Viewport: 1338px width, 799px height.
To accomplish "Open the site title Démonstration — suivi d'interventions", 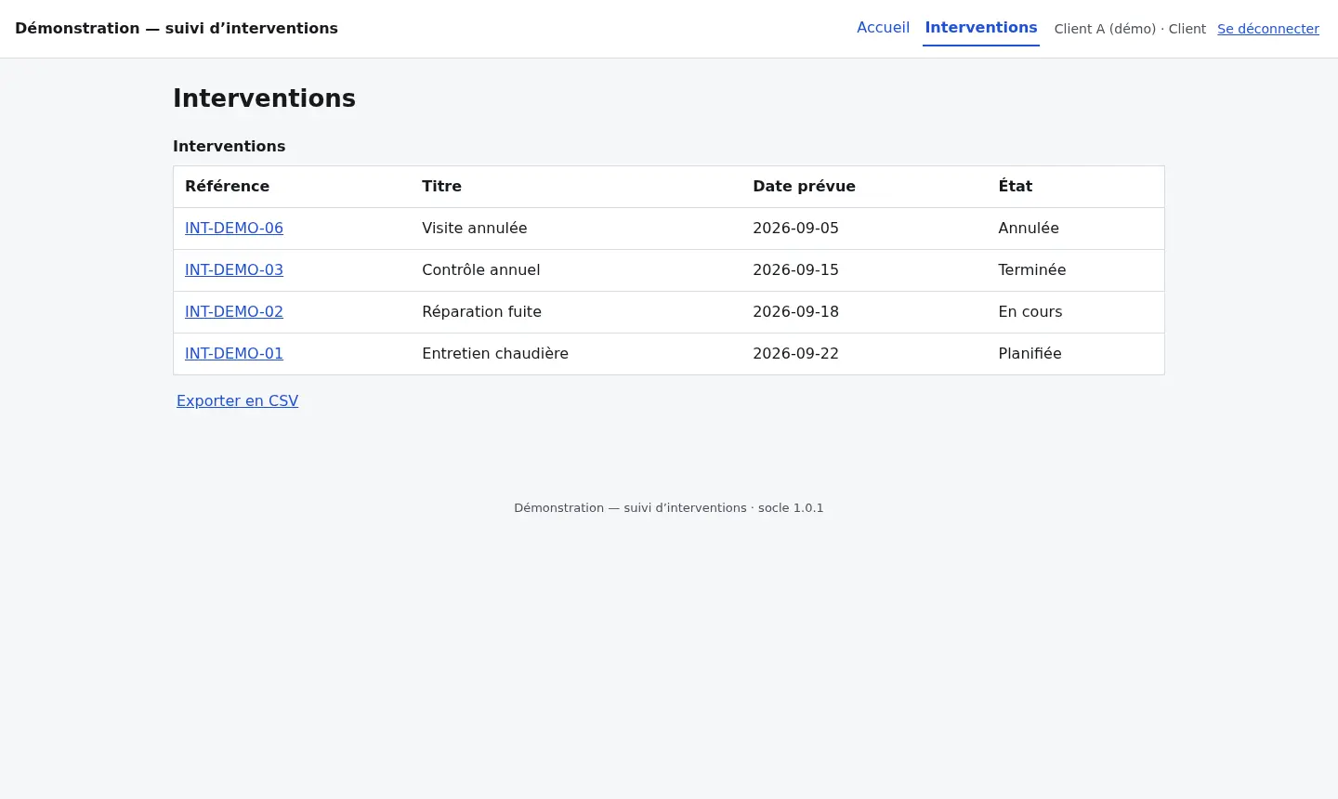I will (177, 29).
